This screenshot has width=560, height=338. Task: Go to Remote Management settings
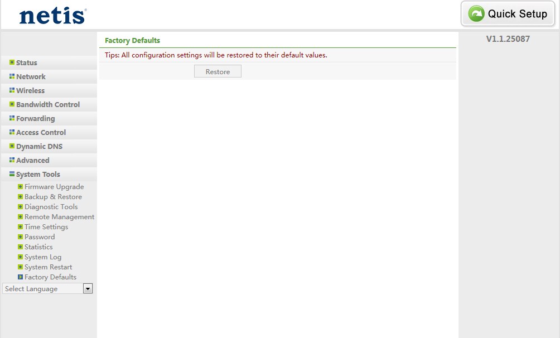(x=59, y=217)
